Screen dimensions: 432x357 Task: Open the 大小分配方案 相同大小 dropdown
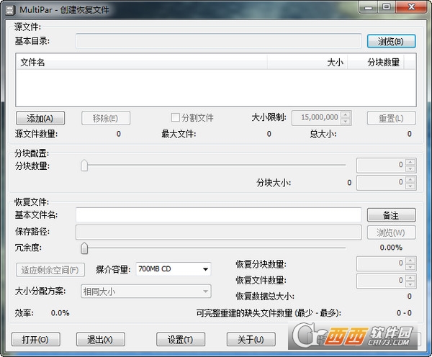(146, 292)
